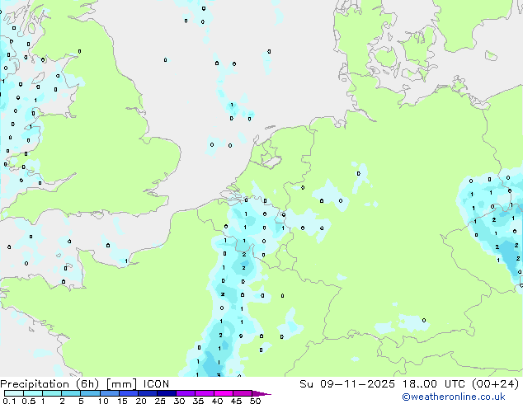The image size is (523, 404).
Task: Click the 25–30 mm dark navy swatch
Action: pos(167,393)
